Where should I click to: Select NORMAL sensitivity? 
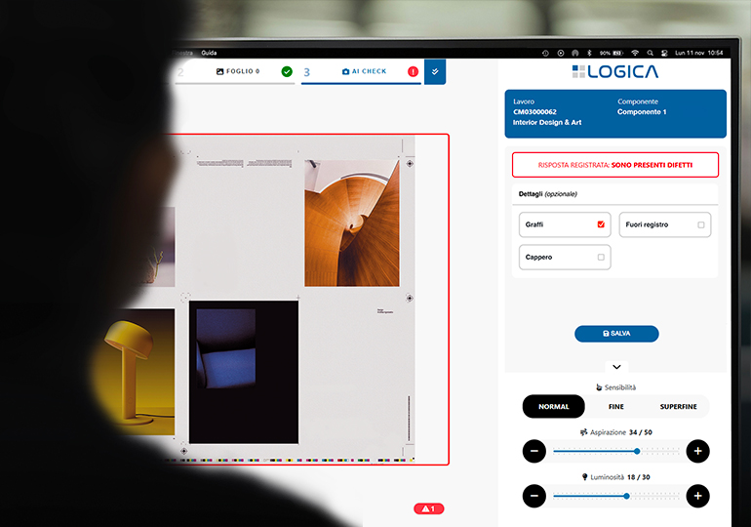point(554,406)
